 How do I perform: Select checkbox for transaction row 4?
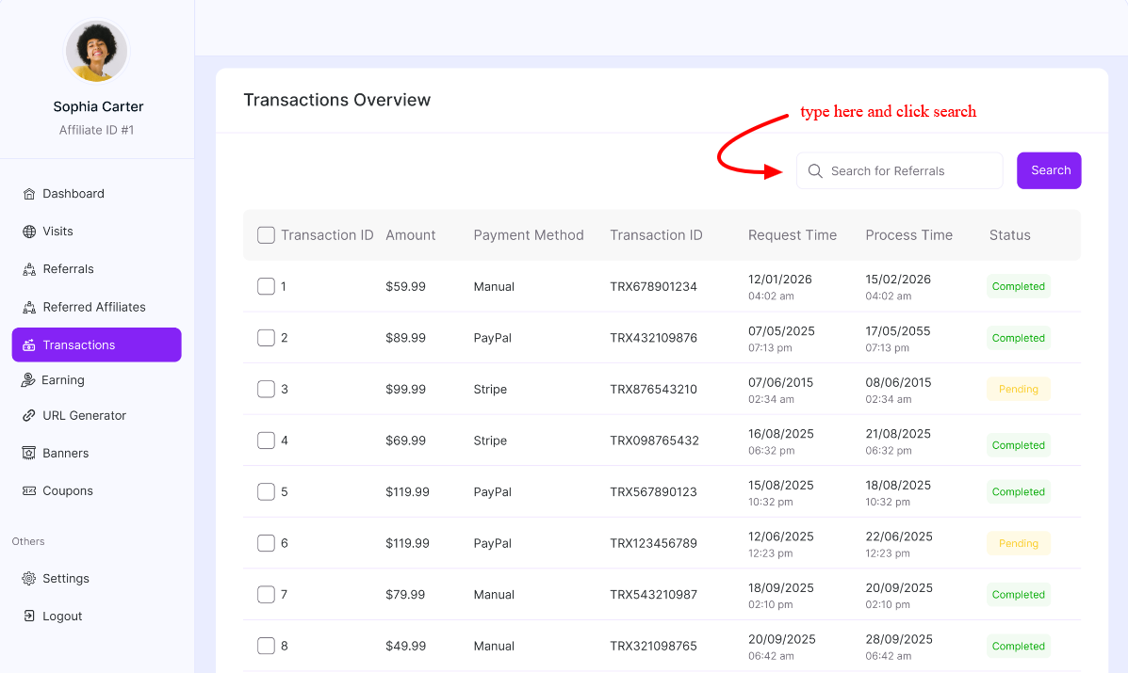coord(266,441)
